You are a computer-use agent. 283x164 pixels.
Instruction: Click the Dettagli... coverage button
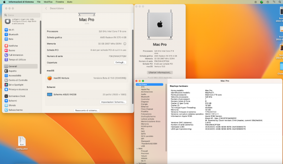pyautogui.click(x=120, y=62)
